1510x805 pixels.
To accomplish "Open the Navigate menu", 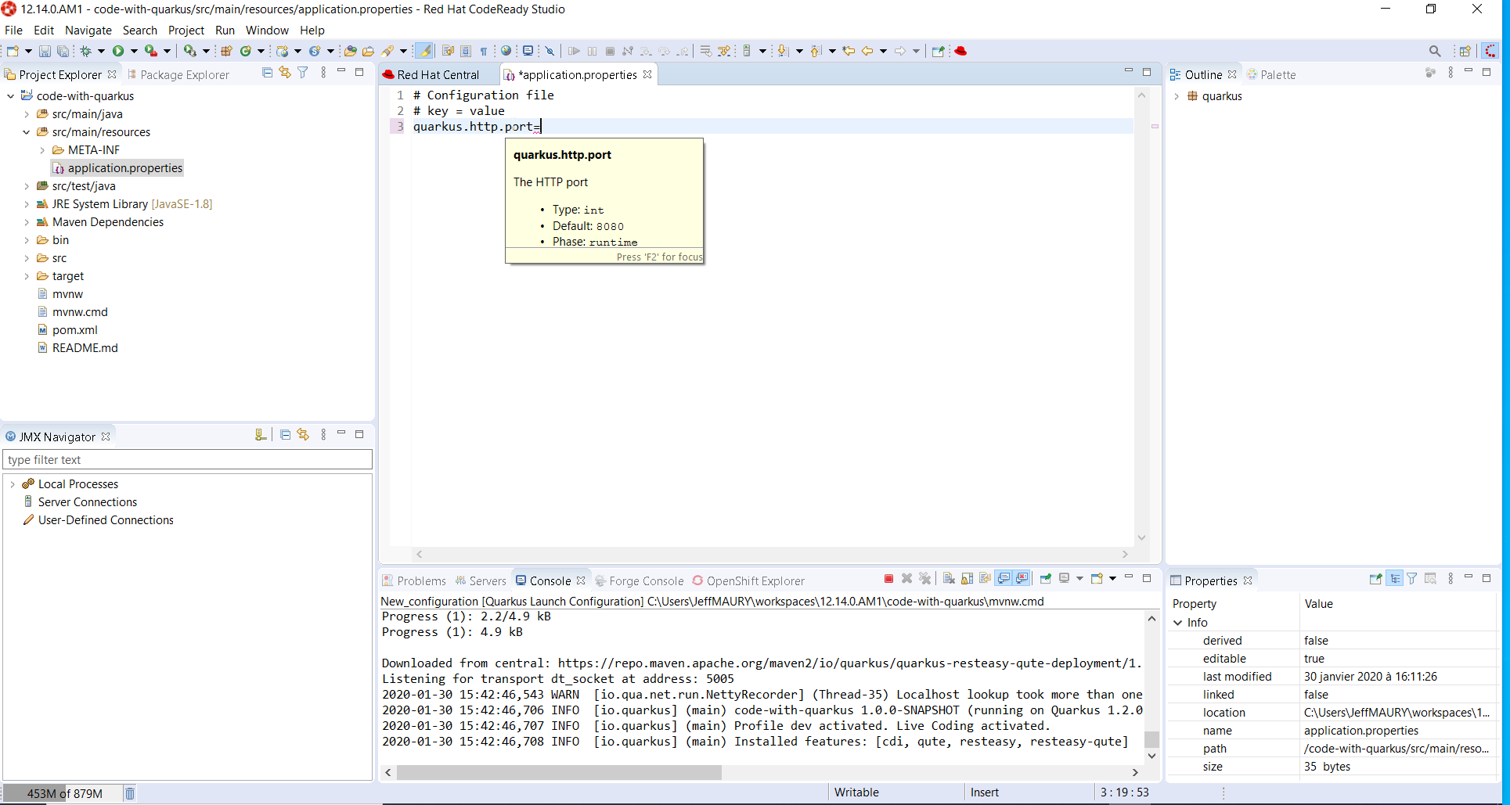I will point(88,30).
